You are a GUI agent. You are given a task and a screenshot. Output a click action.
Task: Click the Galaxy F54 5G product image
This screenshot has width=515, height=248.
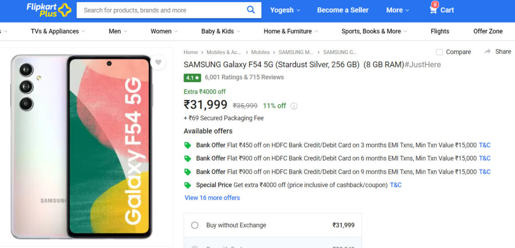click(x=81, y=146)
